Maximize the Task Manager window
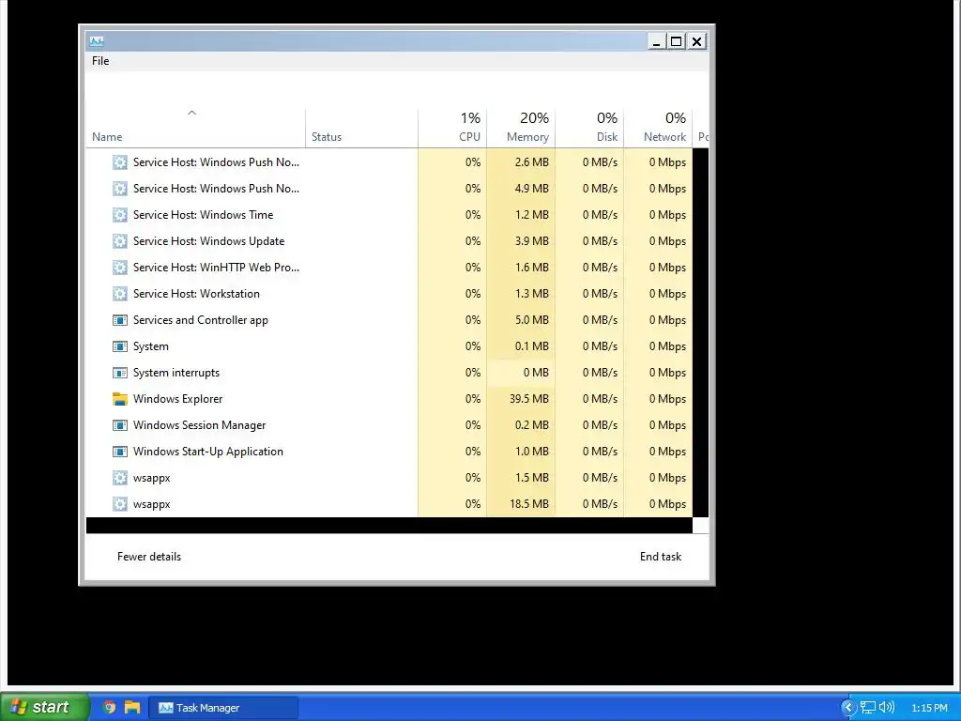Screen dimensions: 961x721 coord(676,41)
